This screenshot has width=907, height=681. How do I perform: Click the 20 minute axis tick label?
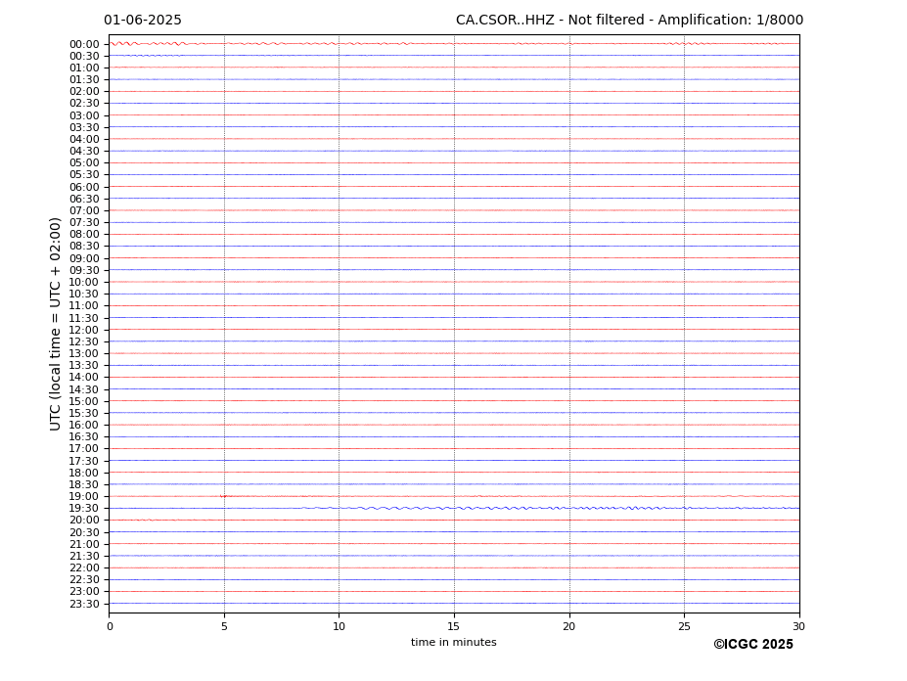click(x=569, y=626)
